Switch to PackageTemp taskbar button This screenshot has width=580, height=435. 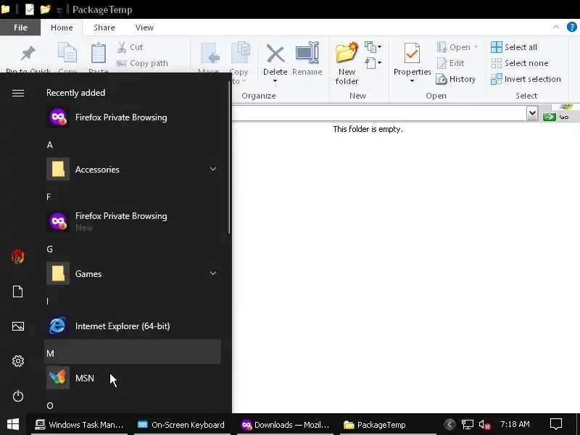(388, 424)
